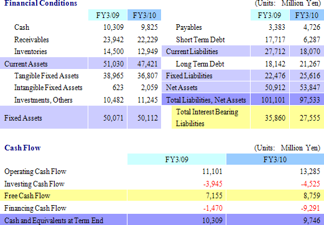
Task: Click the left table's FY3/09 column header
Action: coord(108,15)
